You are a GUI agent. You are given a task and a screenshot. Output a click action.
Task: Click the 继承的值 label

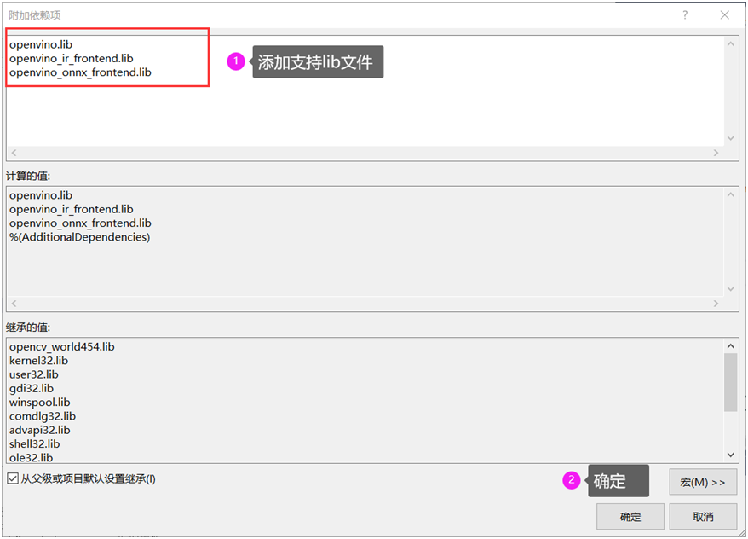27,327
